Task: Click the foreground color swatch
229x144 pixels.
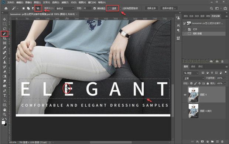Action: 3,122
